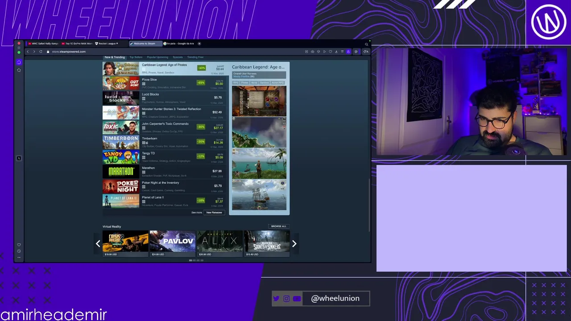Open the beach character screenshot thumbnail

259,164
